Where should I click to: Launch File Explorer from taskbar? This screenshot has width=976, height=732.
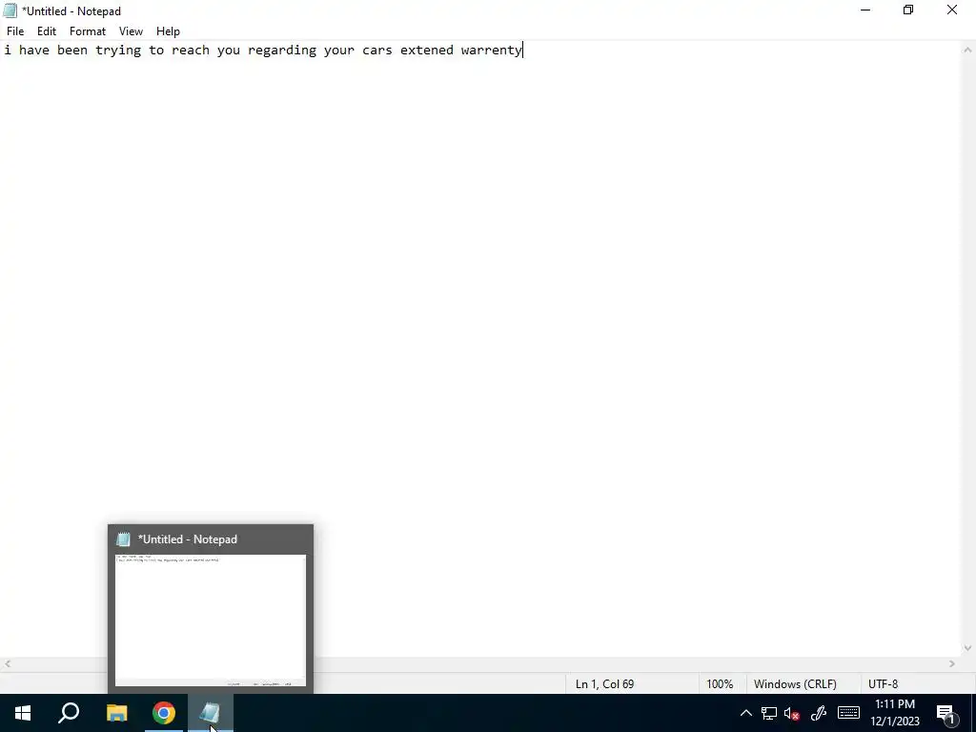coord(116,713)
